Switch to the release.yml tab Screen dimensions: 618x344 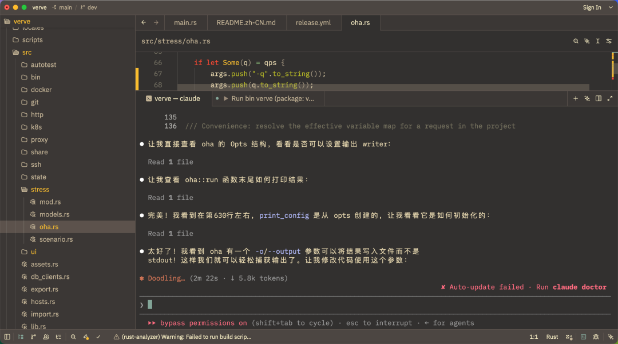point(314,23)
